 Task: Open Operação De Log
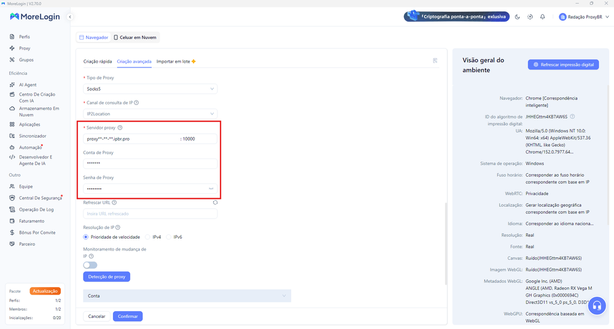(36, 209)
